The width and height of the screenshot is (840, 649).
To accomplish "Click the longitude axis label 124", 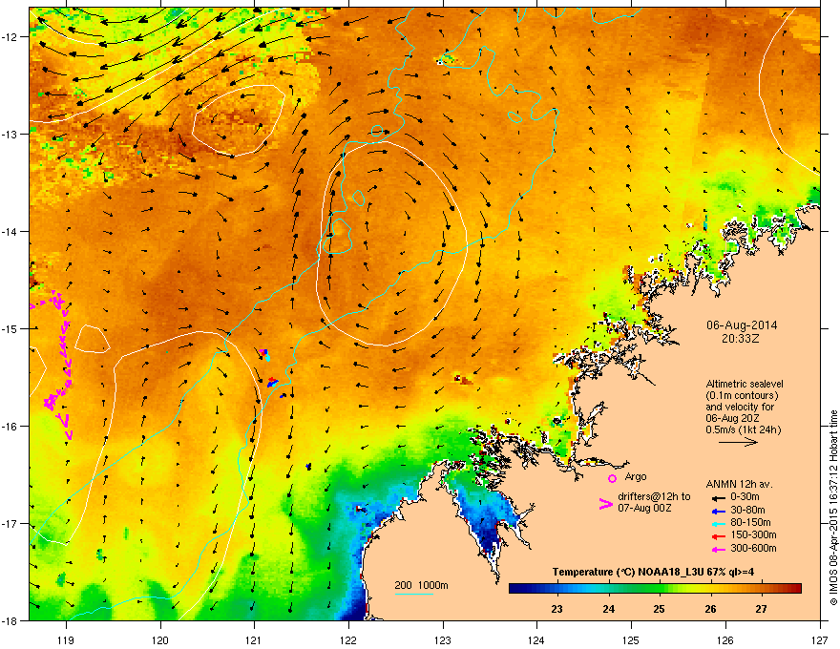I will coord(536,639).
